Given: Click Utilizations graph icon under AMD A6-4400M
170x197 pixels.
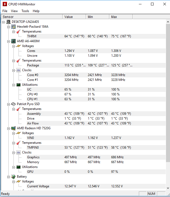Looking at the screenshot, I should [x=19, y=85].
